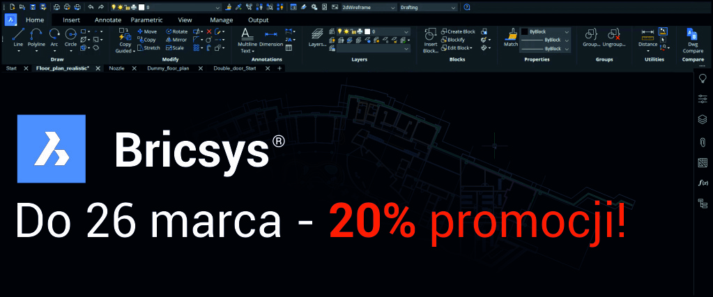Open the bottom ByBlock lineweight dropdown

click(x=545, y=48)
